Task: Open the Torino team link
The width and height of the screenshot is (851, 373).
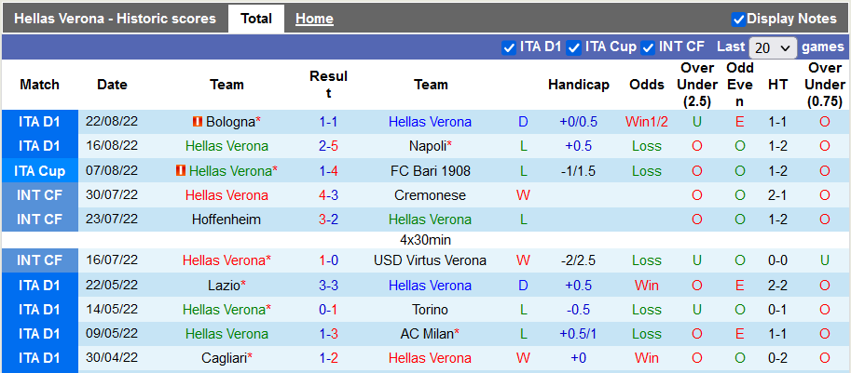Action: tap(431, 310)
